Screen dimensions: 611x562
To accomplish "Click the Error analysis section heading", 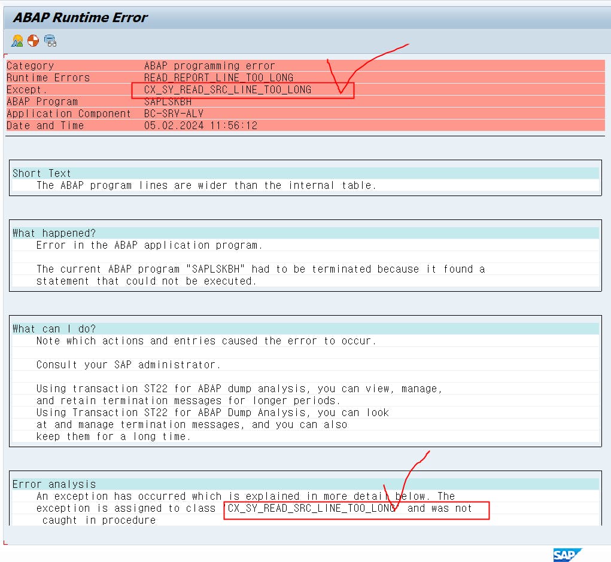I will (54, 484).
